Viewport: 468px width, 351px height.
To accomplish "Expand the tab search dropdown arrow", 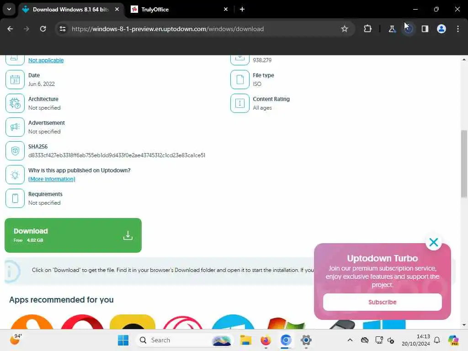I will pyautogui.click(x=9, y=9).
